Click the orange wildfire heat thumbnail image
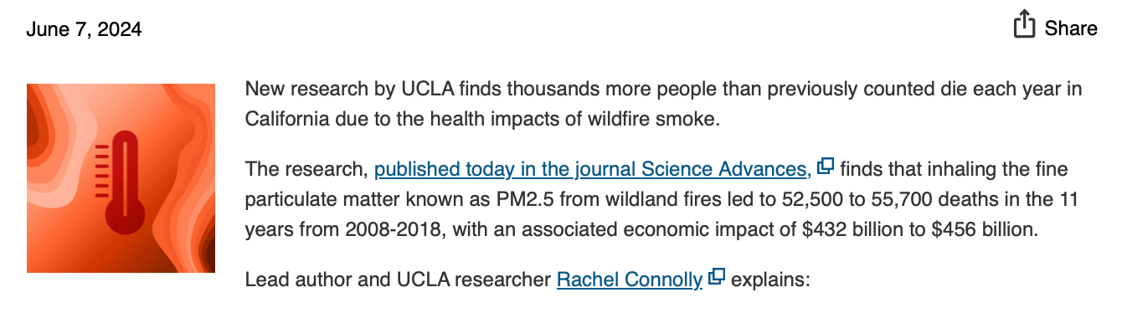Image resolution: width=1127 pixels, height=313 pixels. (121, 178)
